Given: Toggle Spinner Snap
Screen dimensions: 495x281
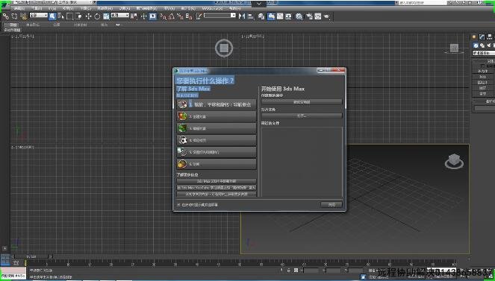Looking at the screenshot, I should point(189,16).
